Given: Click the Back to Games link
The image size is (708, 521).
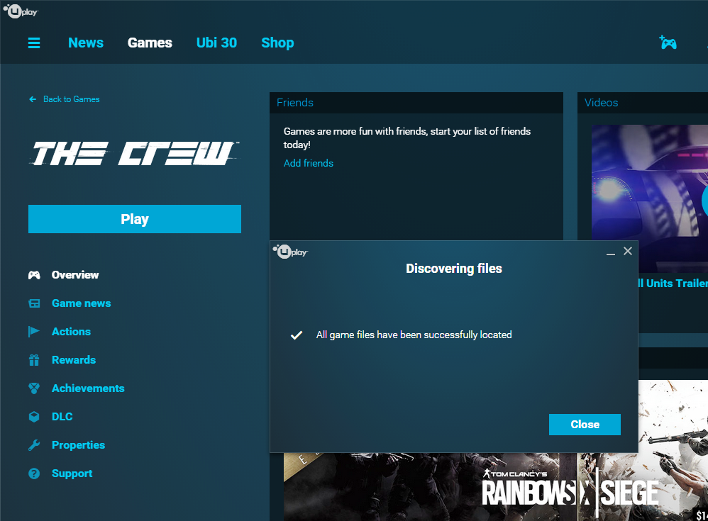Looking at the screenshot, I should click(x=72, y=99).
